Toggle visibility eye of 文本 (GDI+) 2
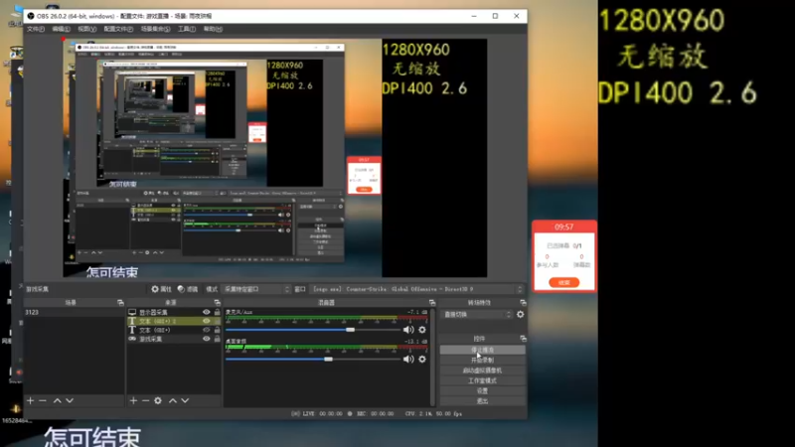The height and width of the screenshot is (447, 795). pos(207,321)
